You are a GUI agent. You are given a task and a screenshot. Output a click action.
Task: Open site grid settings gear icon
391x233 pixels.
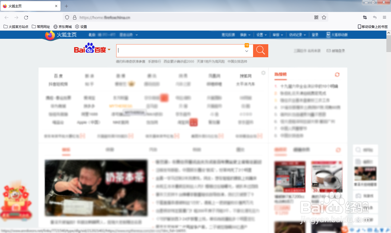263,73
